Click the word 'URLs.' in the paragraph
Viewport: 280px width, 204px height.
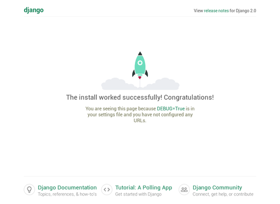coord(140,120)
